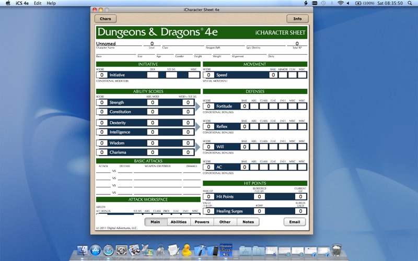
Task: Click the Strength score box
Action: 102,102
